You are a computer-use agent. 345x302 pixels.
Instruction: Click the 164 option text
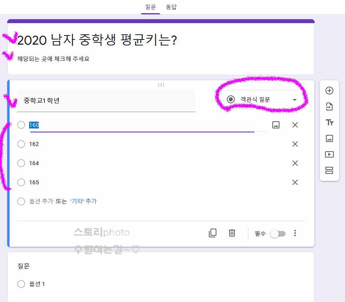click(x=34, y=163)
